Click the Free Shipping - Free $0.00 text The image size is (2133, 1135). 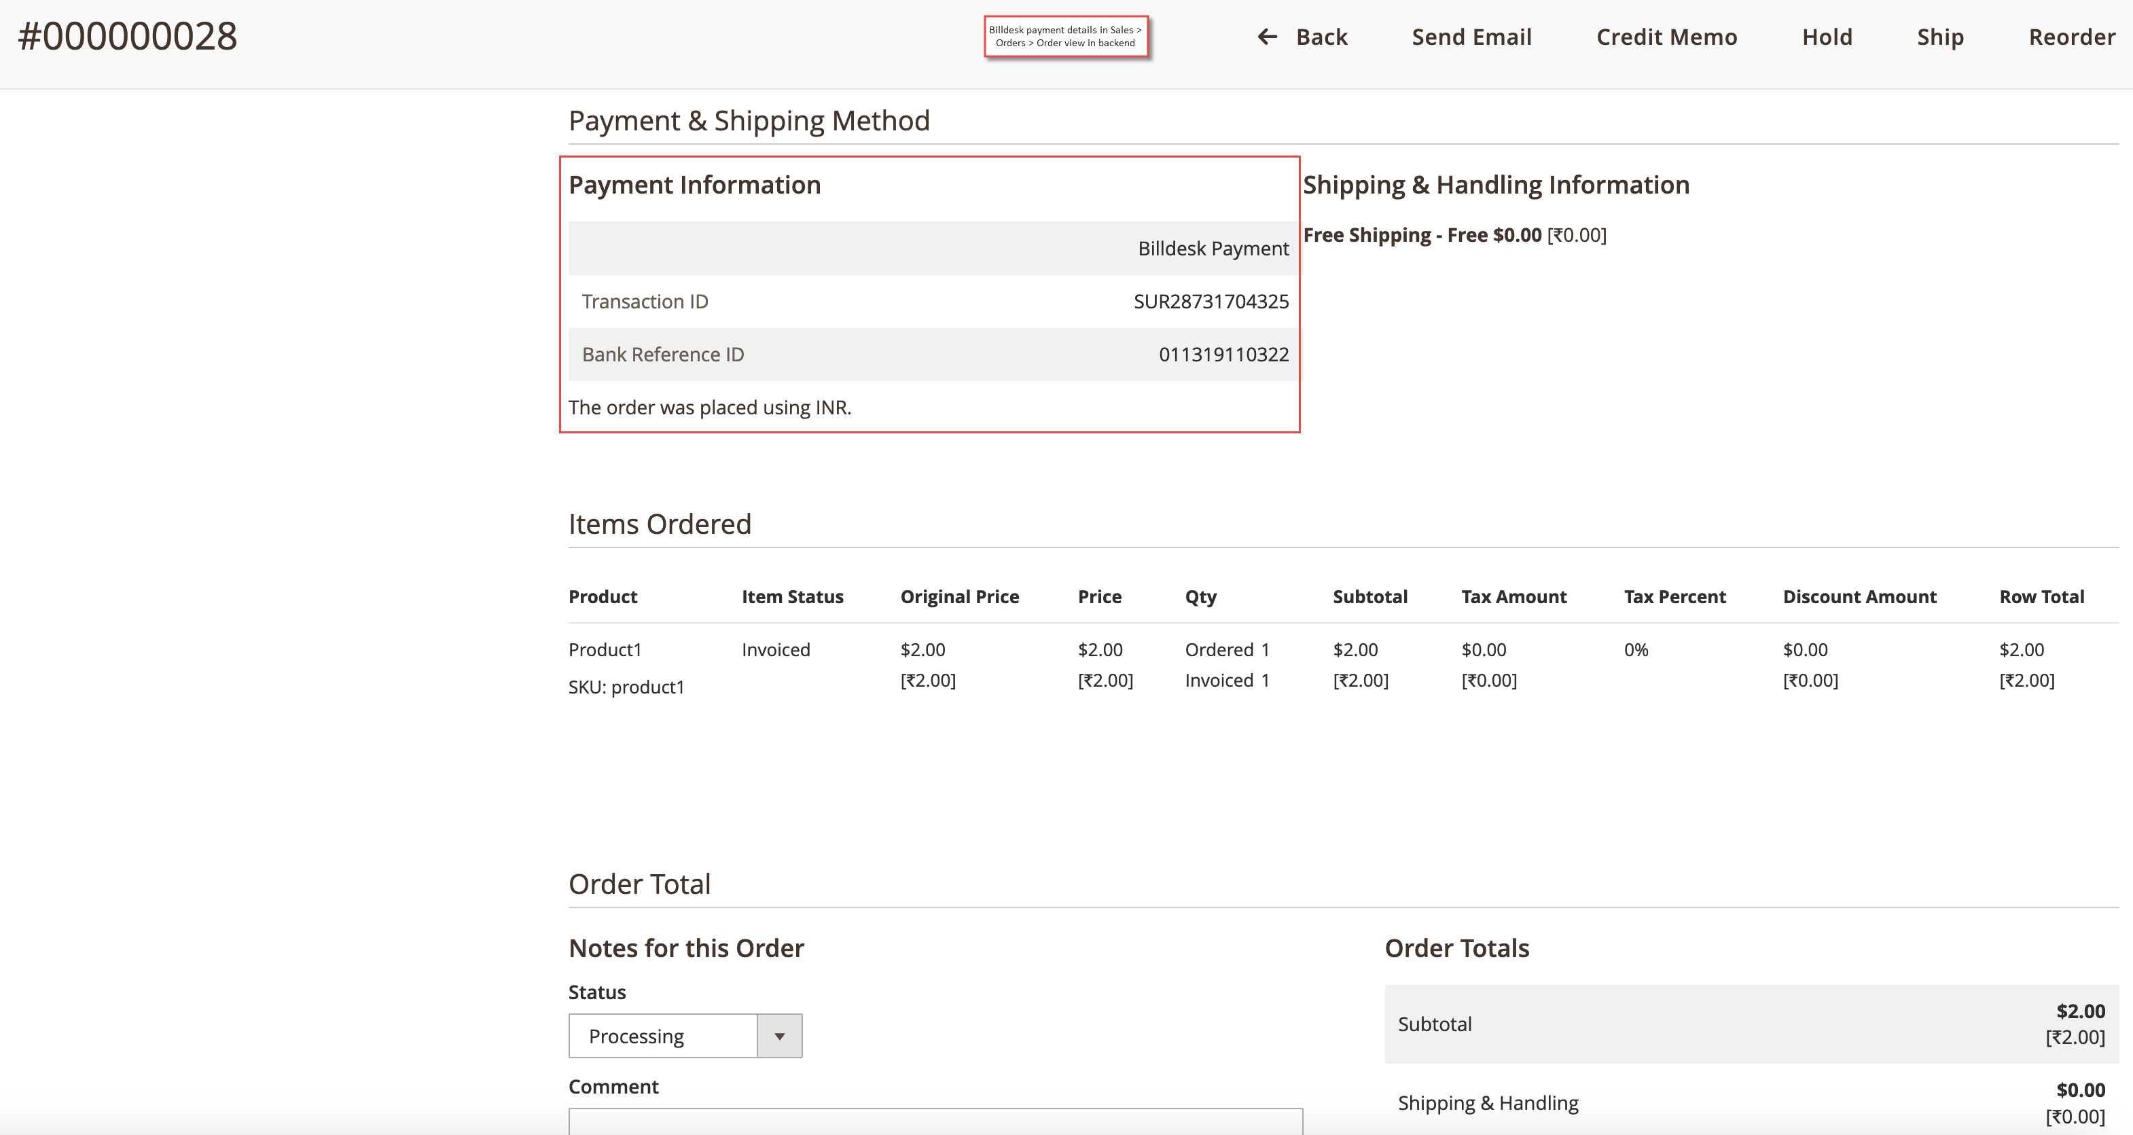[1422, 235]
